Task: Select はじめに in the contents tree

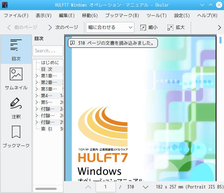Action: (50, 62)
